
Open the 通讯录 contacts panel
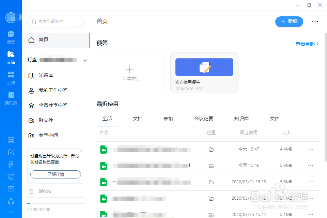point(11,98)
